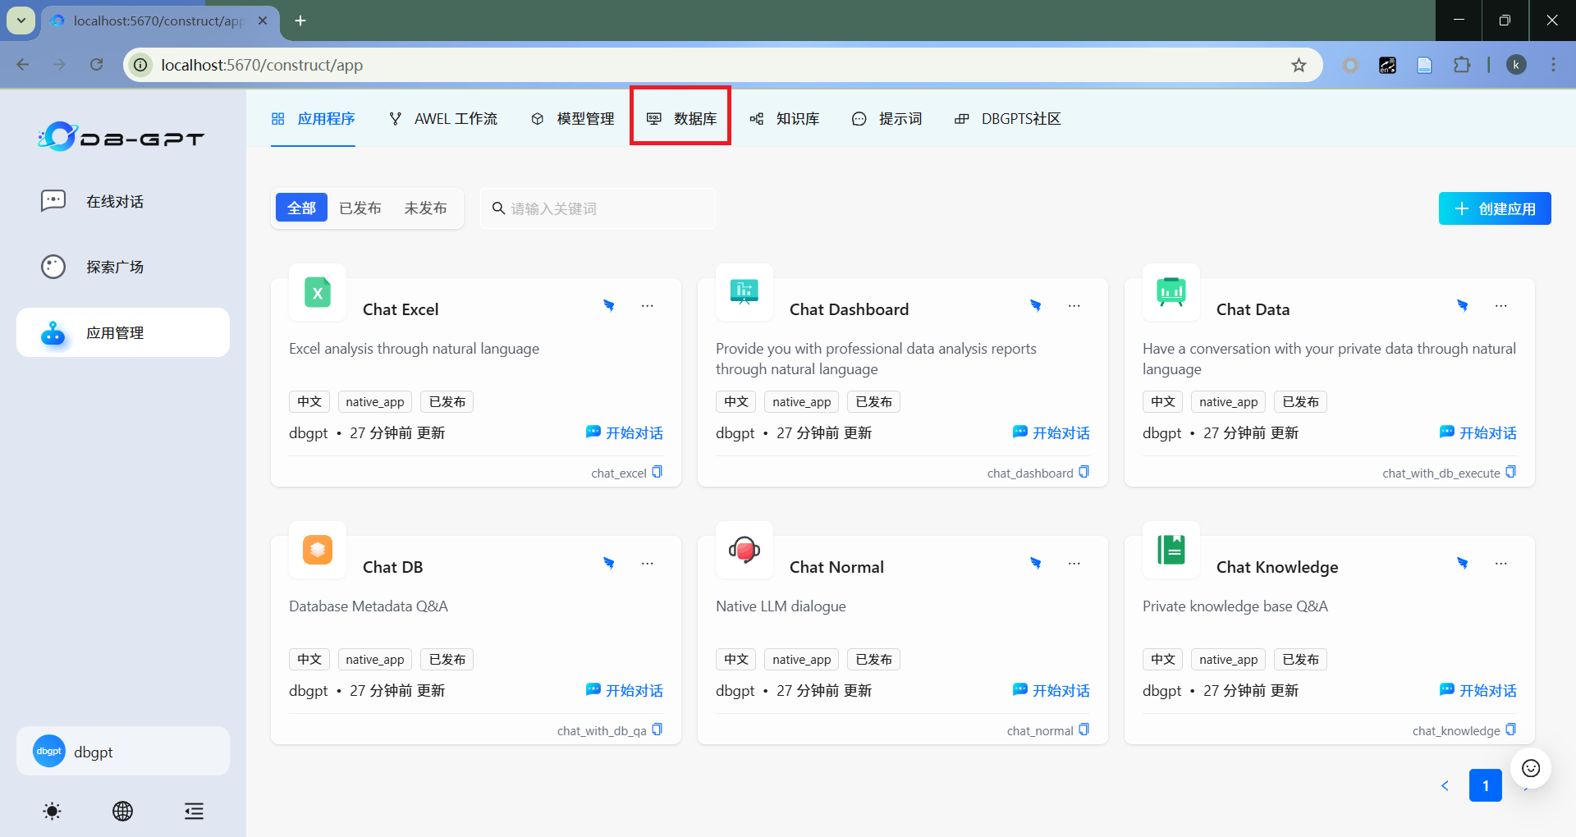Open the 数据库 tab
This screenshot has width=1576, height=837.
681,119
